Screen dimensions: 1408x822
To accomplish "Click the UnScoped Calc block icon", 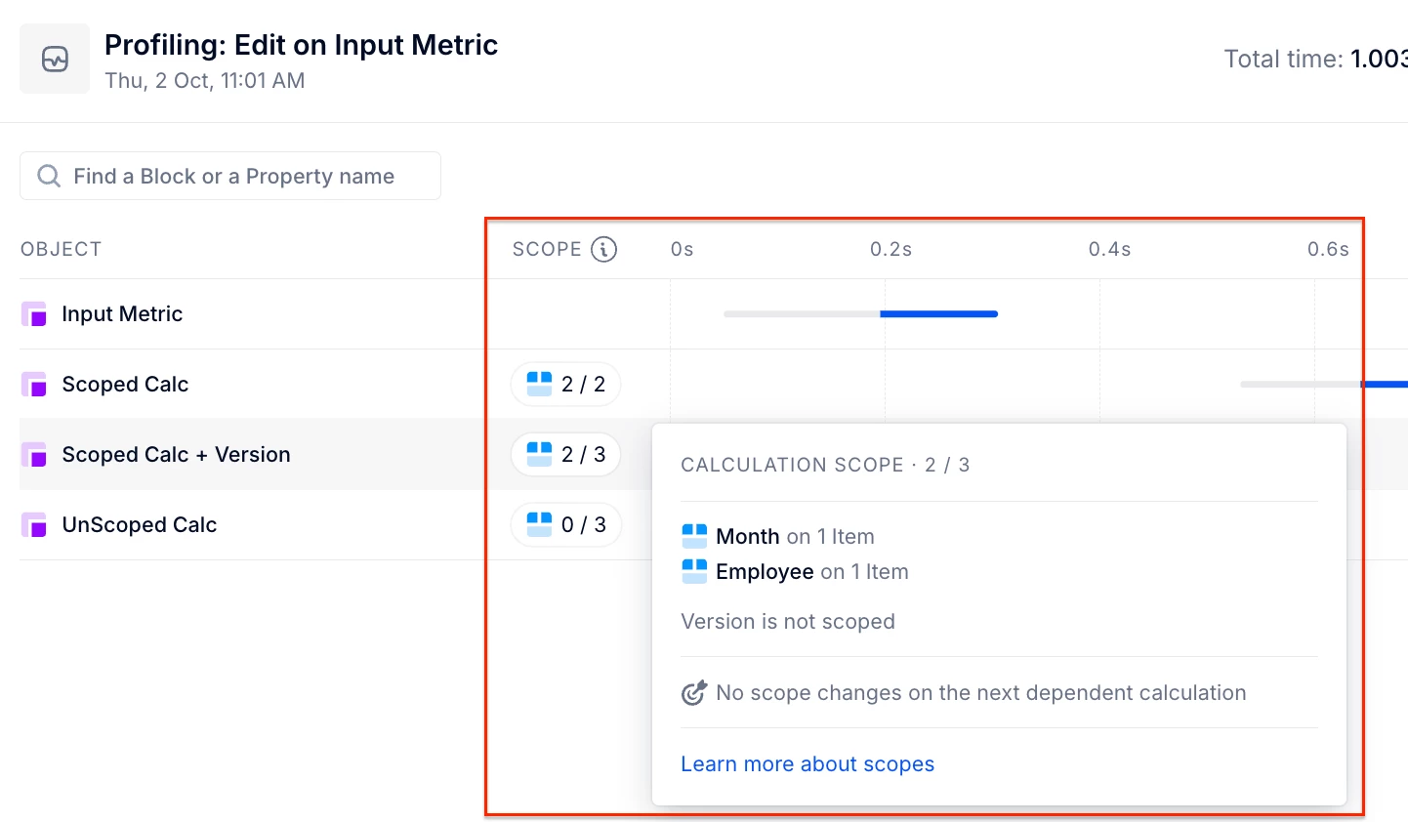I will click(34, 525).
